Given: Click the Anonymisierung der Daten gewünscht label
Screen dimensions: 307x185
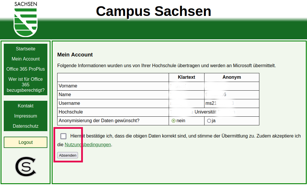Looking at the screenshot, I should click(x=99, y=121).
